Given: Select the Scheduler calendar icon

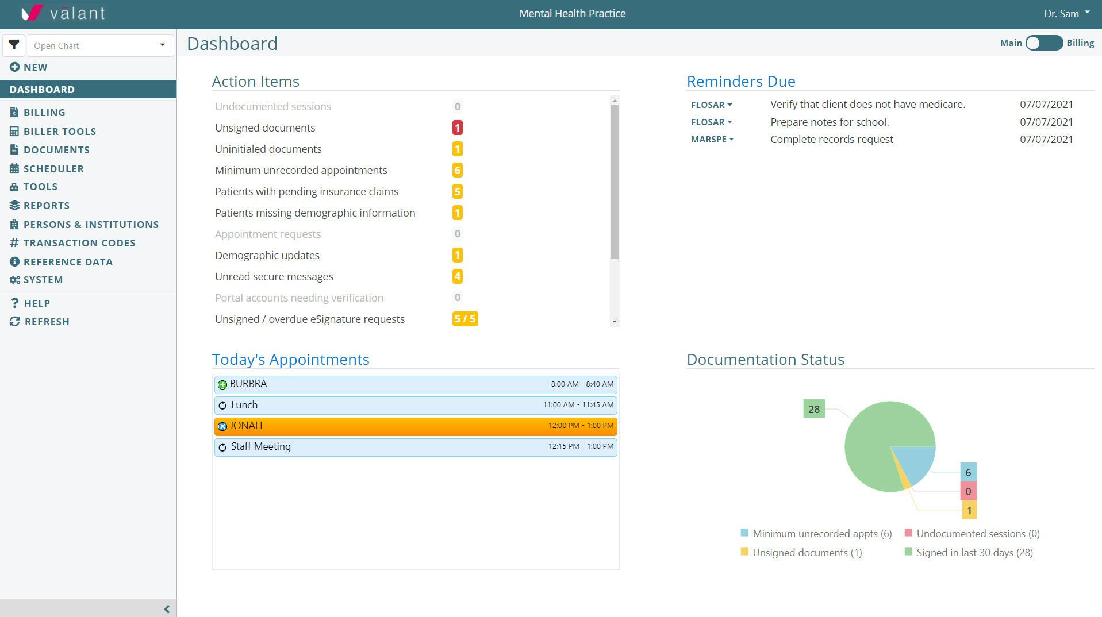Looking at the screenshot, I should coord(14,168).
